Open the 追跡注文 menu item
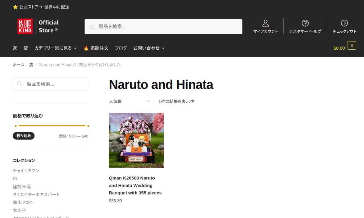The width and height of the screenshot is (364, 218). [x=96, y=48]
